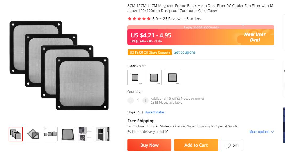285x152 pixels.
Task: Increase quantity with the plus button
Action: click(x=145, y=101)
